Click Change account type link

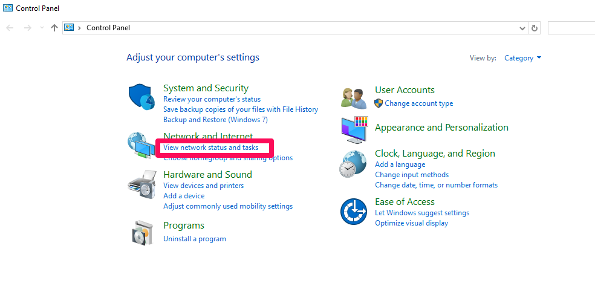tap(418, 103)
